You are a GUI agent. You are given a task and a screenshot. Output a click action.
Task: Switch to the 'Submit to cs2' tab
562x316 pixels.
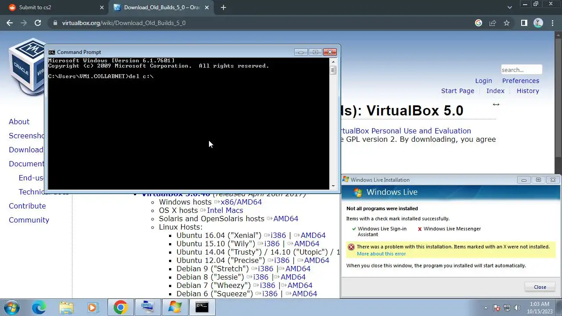point(55,7)
